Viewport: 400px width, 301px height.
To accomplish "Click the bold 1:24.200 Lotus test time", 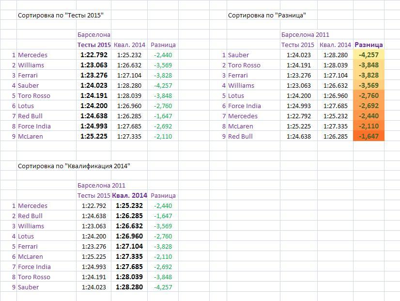I will (94, 106).
